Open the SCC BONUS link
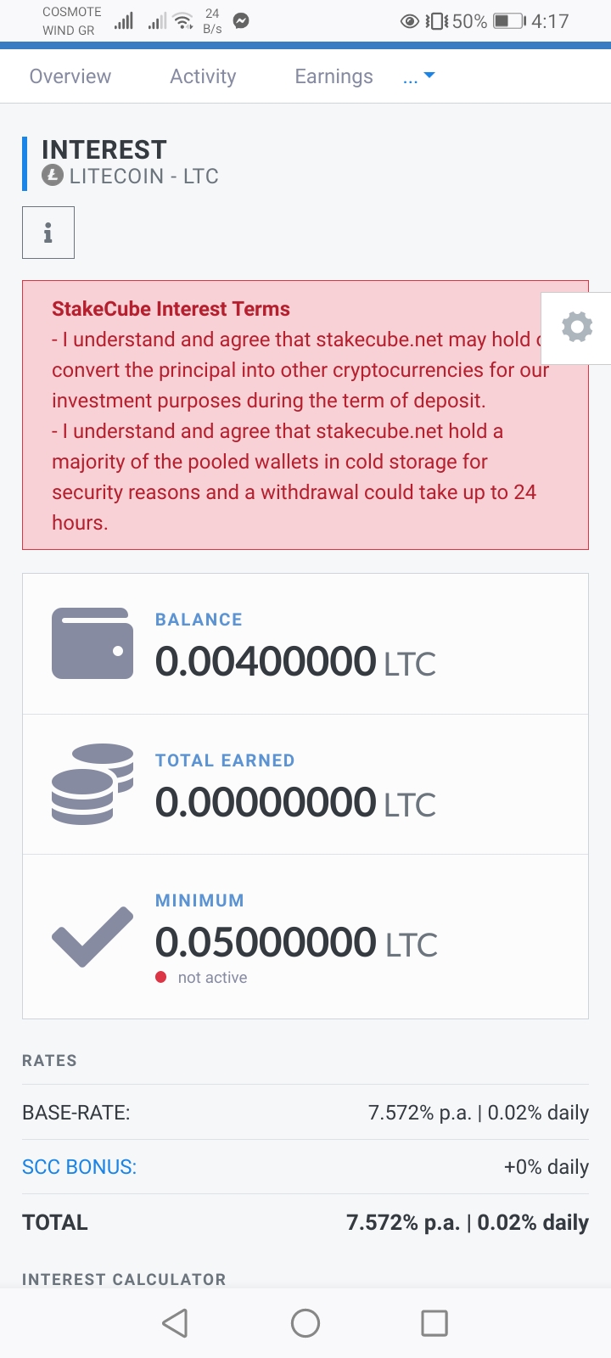The width and height of the screenshot is (611, 1358). (79, 1167)
